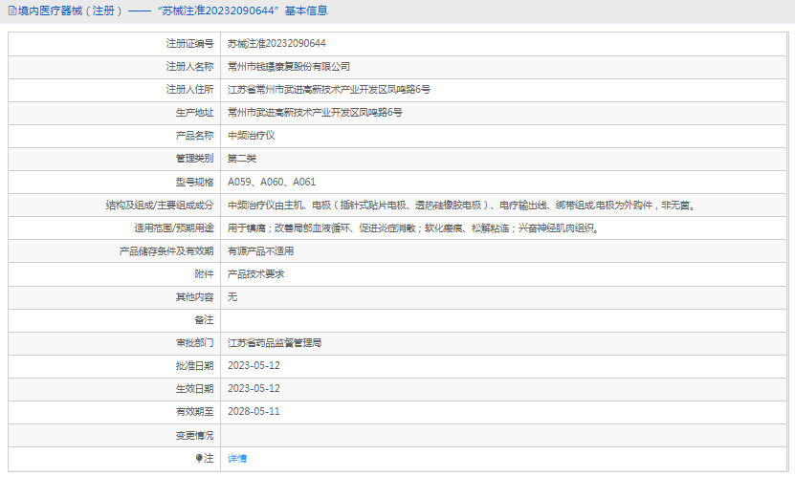The height and width of the screenshot is (477, 795).
Task: Click the 结构及组成/主要组成成分 label
Action: (160, 206)
